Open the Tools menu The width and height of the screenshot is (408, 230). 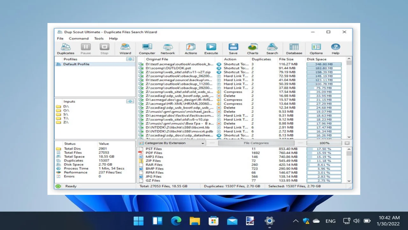point(99,38)
